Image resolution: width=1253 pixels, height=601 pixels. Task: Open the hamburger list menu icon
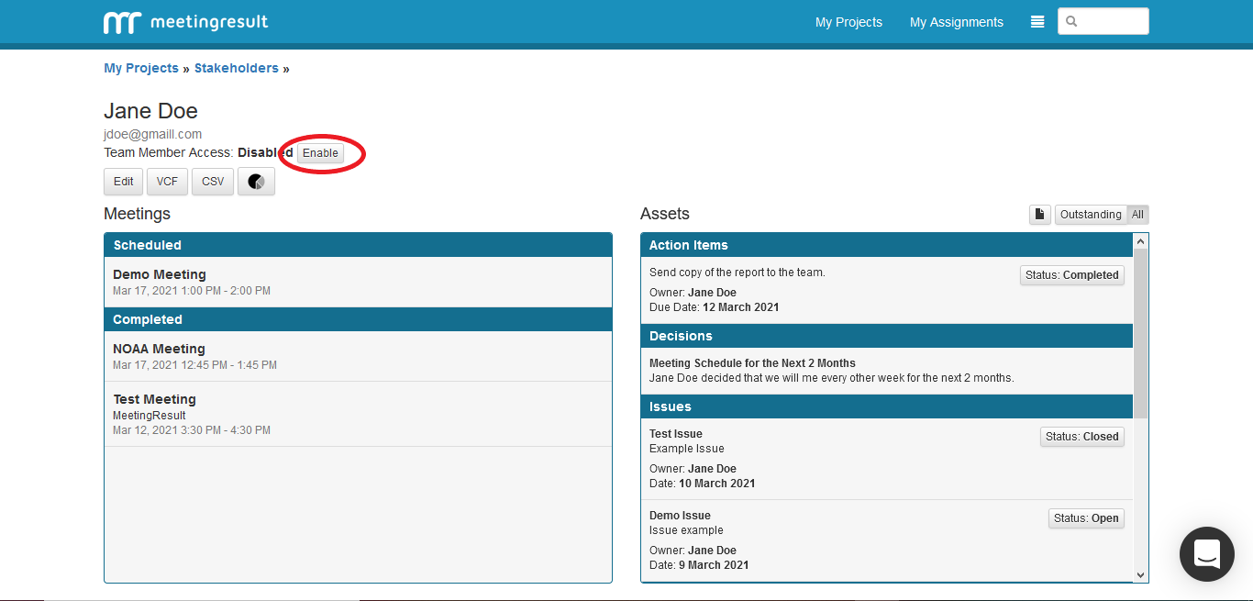(x=1037, y=22)
